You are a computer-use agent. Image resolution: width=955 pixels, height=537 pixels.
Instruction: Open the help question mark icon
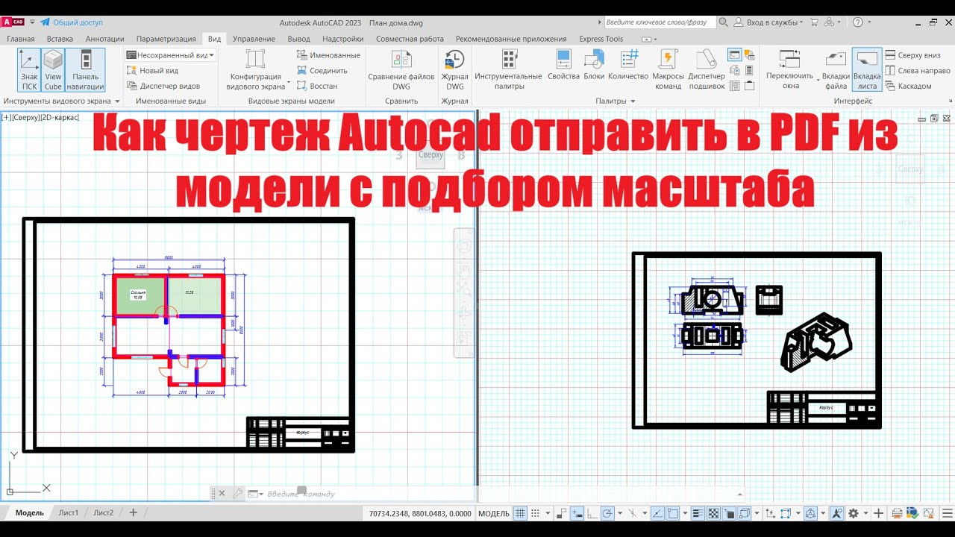tap(858, 22)
